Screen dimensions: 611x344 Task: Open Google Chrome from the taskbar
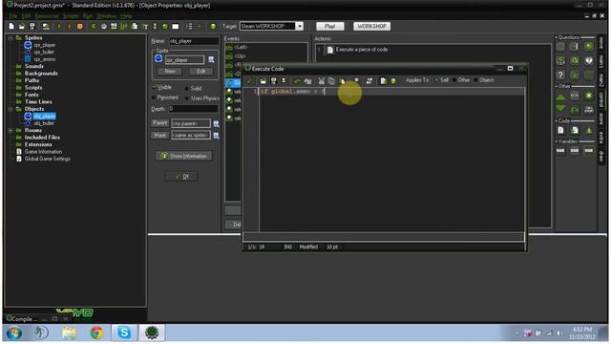coord(96,333)
